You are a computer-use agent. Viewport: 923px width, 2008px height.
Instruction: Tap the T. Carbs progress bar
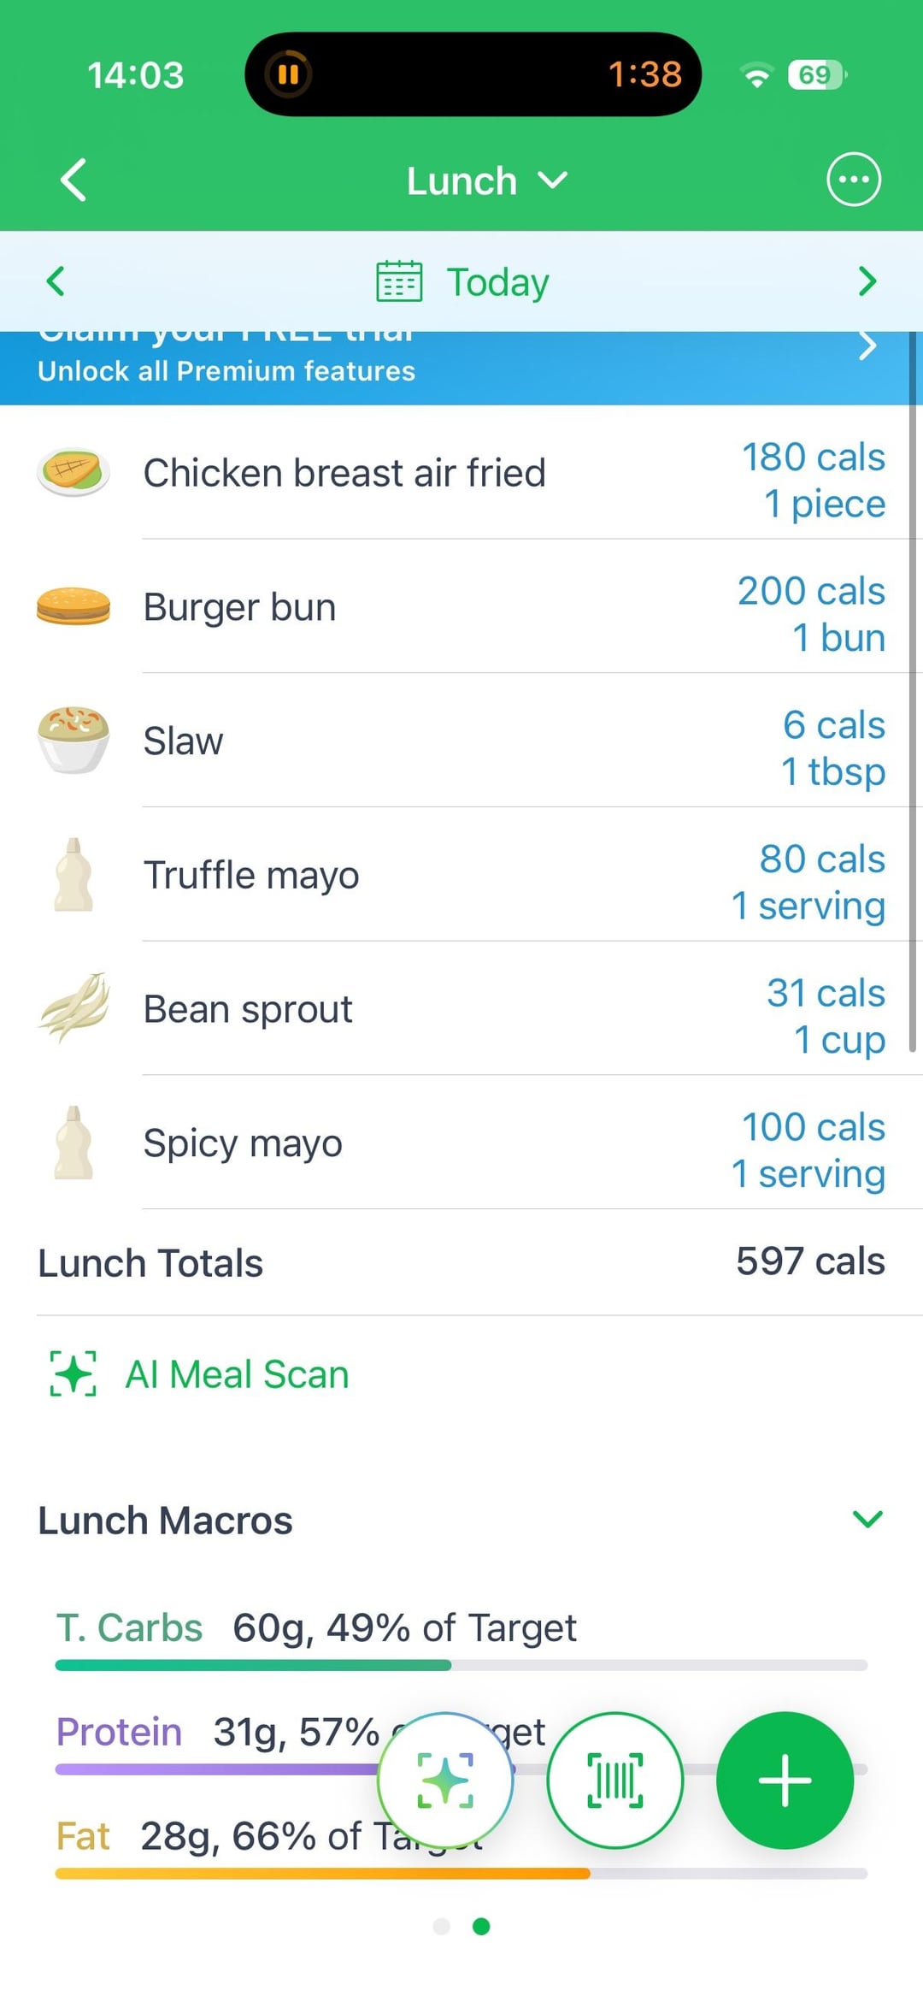(461, 1665)
